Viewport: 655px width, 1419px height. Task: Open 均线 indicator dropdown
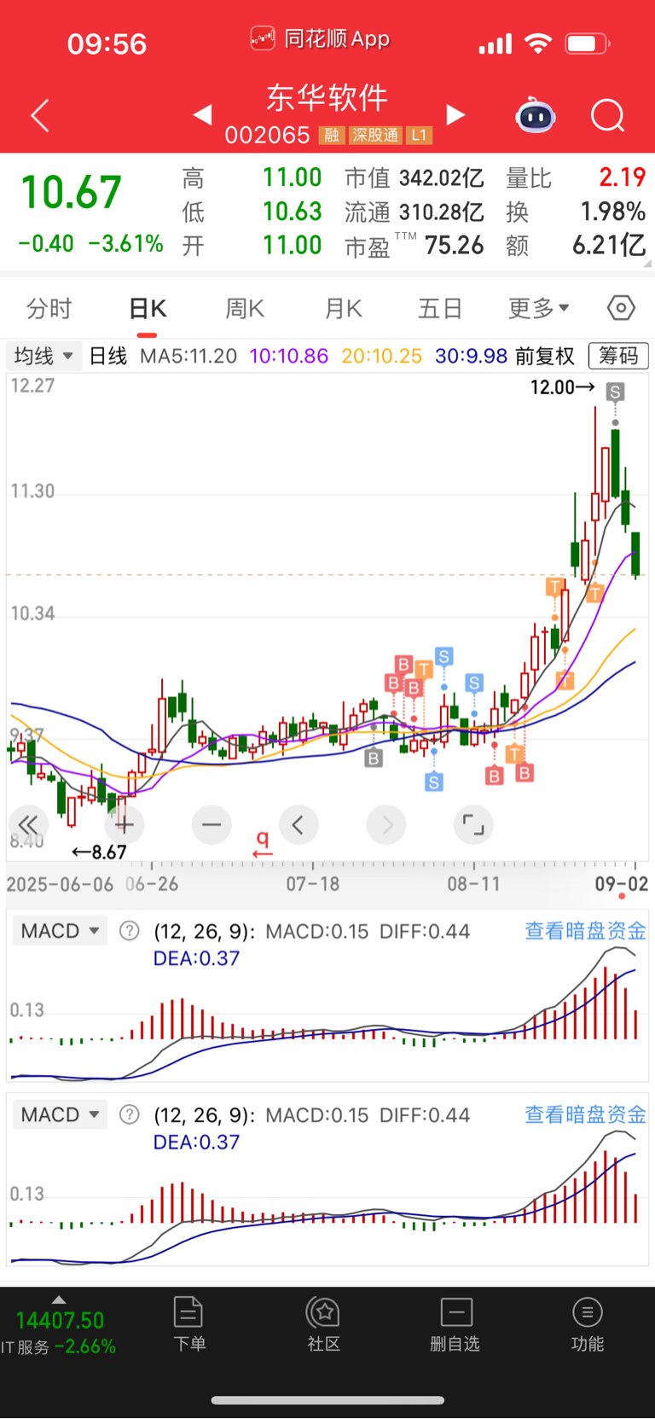(44, 355)
